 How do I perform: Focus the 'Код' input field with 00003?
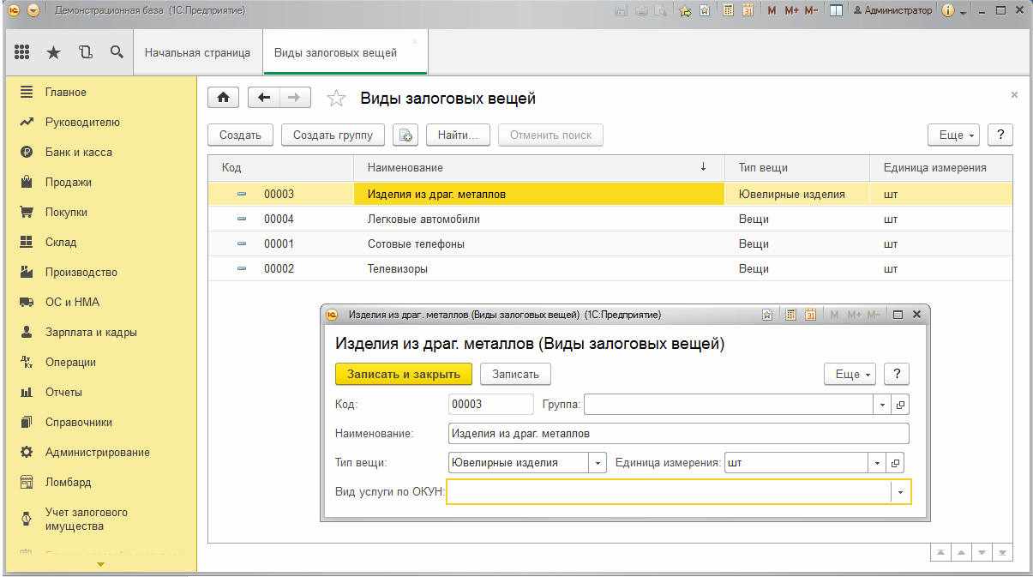490,404
